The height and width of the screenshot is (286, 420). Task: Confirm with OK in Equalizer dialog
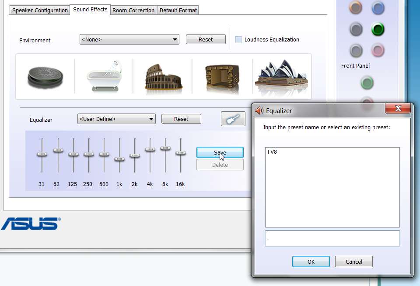pos(311,262)
